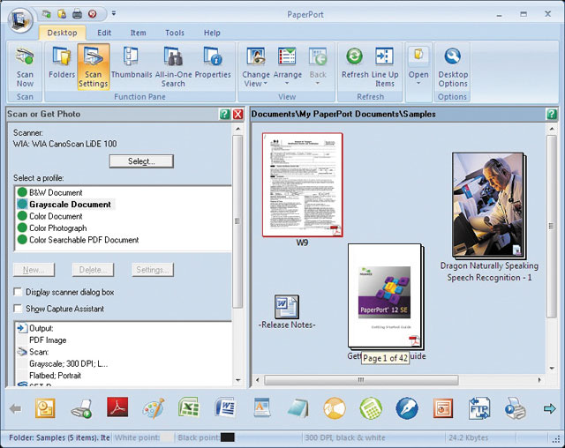
Task: Select the W9 document thumbnail
Action: (302, 184)
